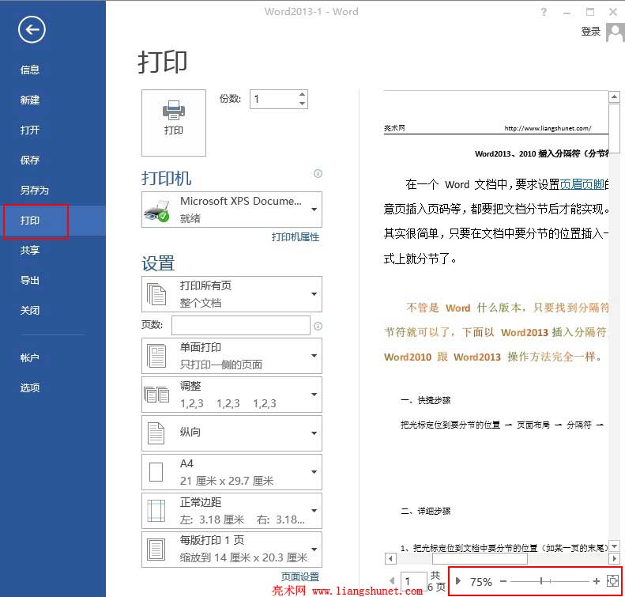Viewport: 625px width, 597px height.
Task: Open Help question mark icon
Action: [544, 12]
